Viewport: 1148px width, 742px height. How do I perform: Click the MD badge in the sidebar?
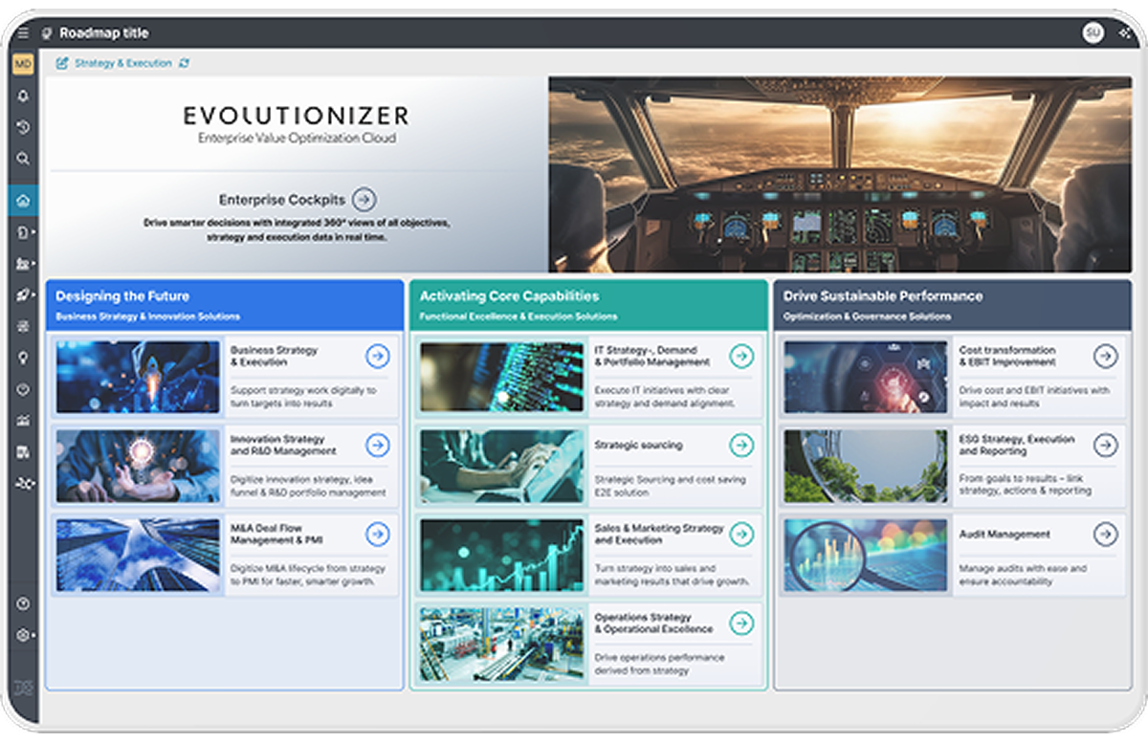[23, 64]
